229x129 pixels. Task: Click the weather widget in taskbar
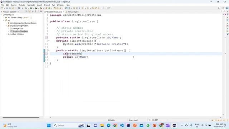coord(10,125)
